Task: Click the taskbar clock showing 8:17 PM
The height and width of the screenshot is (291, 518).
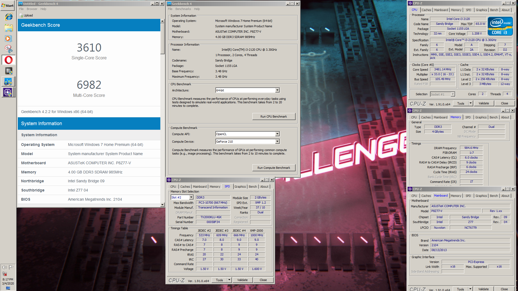Action: 8,279
